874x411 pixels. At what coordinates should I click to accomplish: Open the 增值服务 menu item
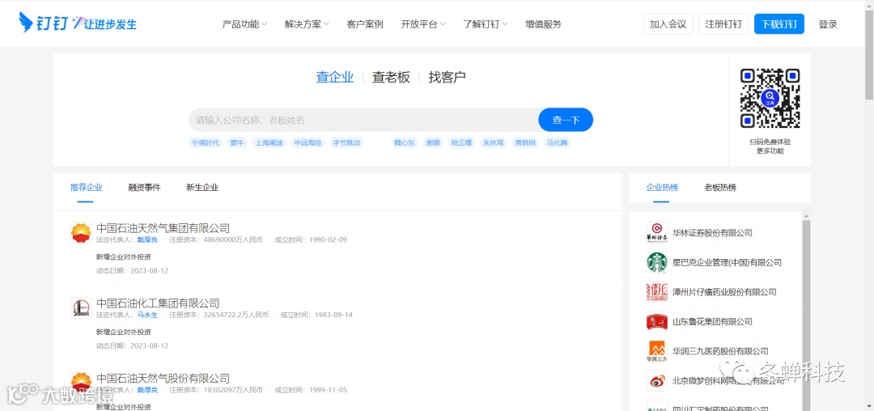[x=544, y=24]
